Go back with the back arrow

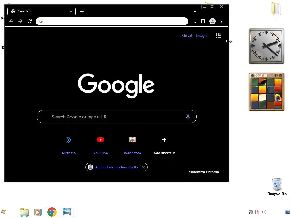(11, 21)
